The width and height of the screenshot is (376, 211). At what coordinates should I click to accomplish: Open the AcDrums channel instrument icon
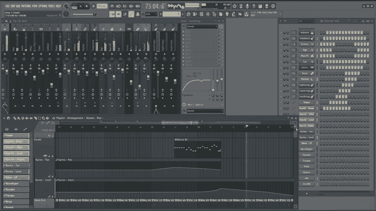click(312, 33)
